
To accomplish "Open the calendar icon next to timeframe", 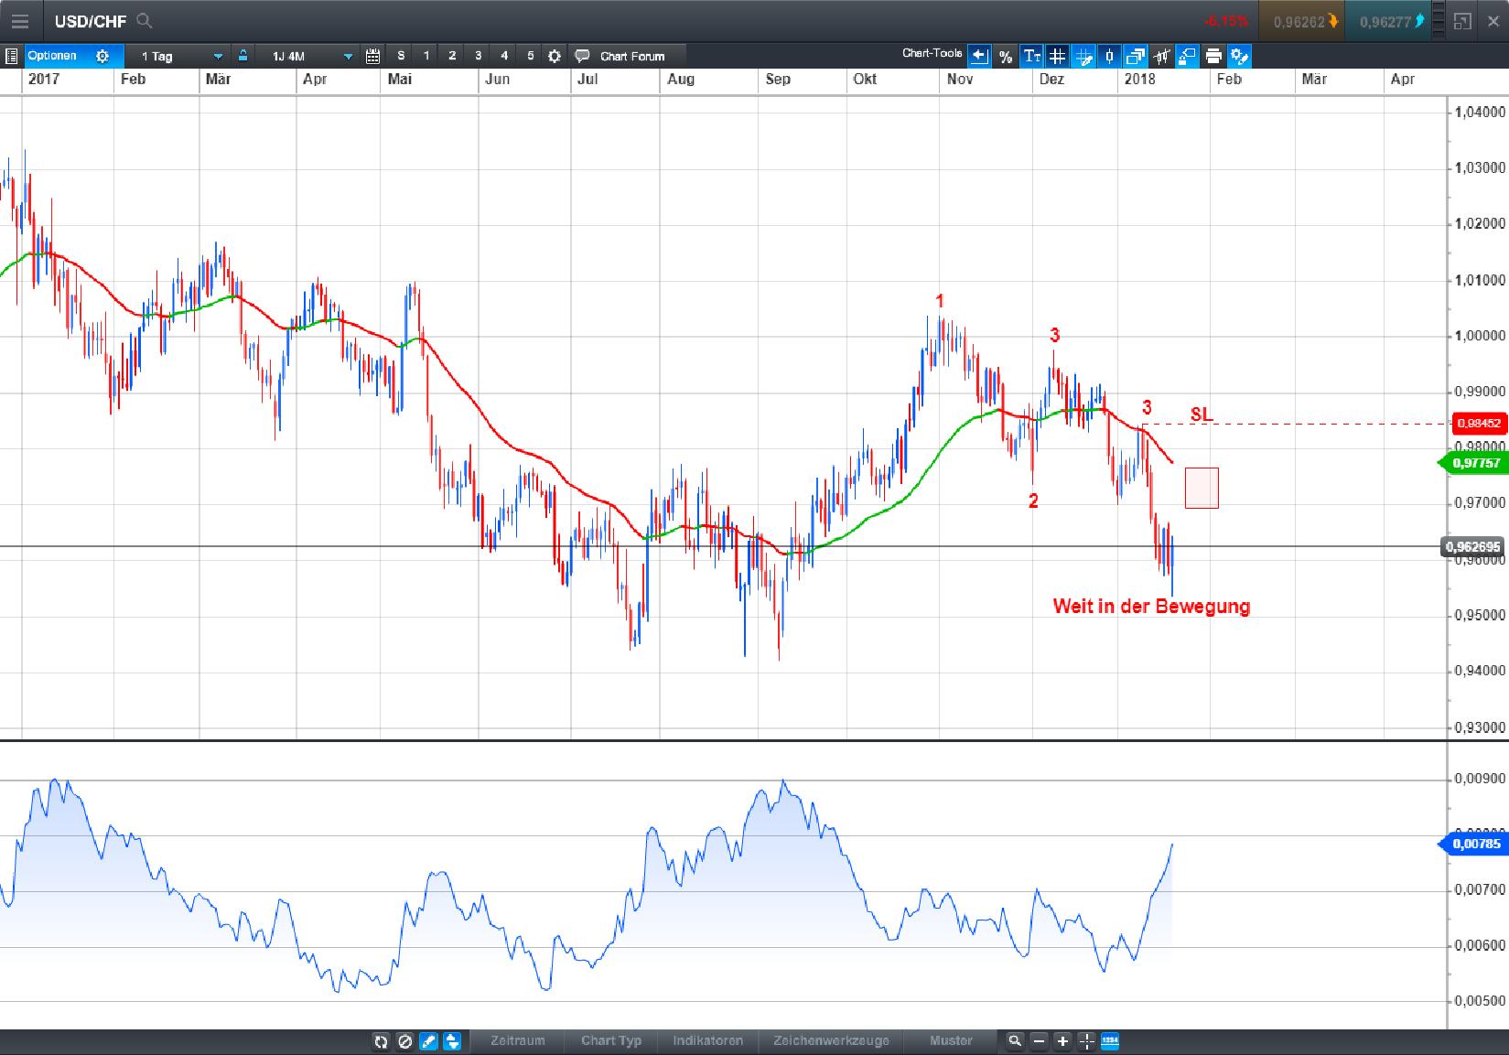I will [x=372, y=56].
